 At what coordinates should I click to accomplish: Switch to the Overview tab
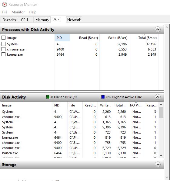pos(10,20)
